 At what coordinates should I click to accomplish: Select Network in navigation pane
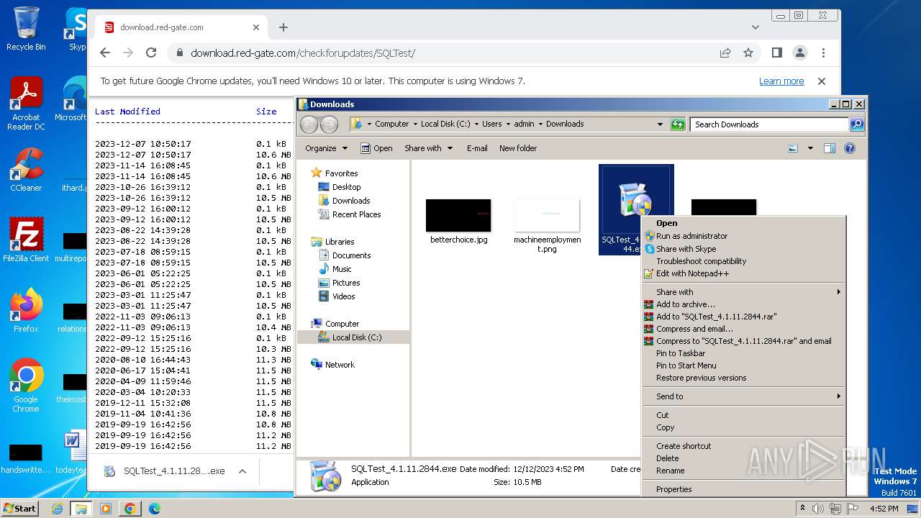[340, 365]
